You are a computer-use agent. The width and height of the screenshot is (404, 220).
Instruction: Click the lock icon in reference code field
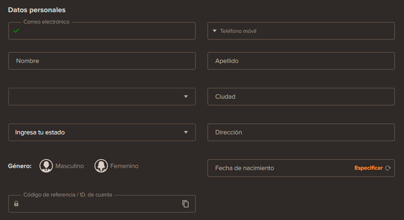pos(16,204)
